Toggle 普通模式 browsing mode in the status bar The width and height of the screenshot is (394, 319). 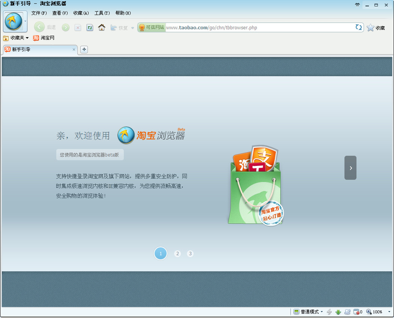click(308, 312)
